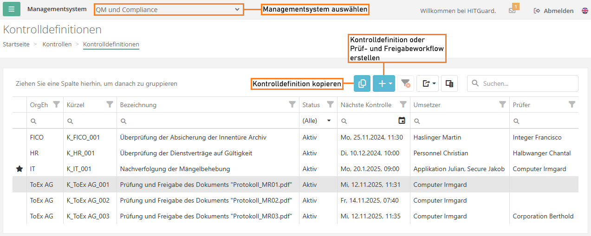Open the hamburger main menu
Screen dimensions: 591x236
[12, 9]
